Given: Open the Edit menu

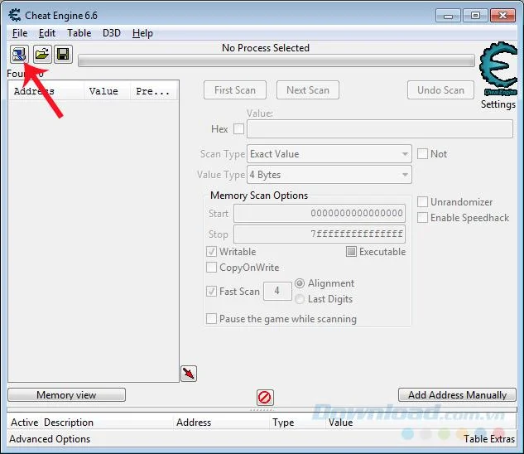Looking at the screenshot, I should 47,33.
